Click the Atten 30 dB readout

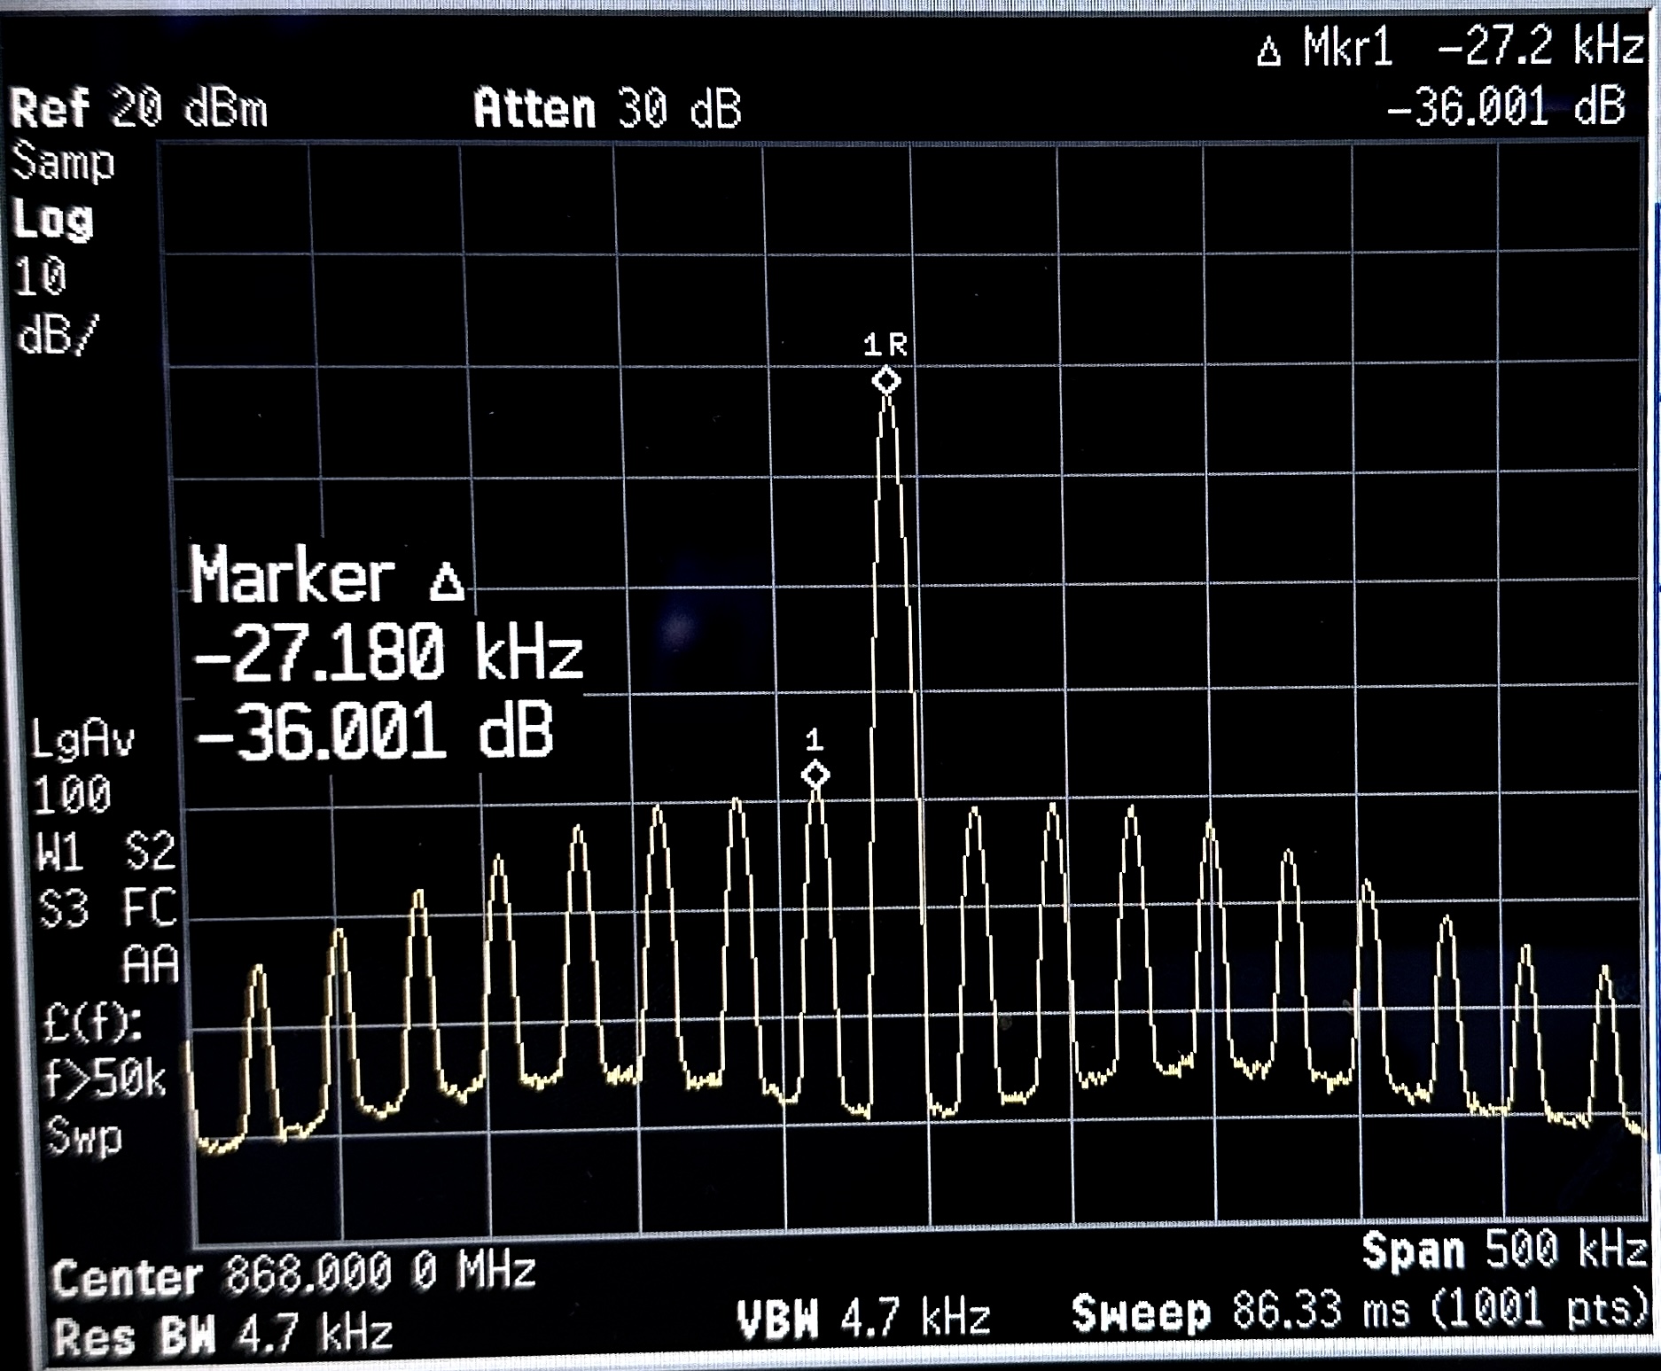coord(607,109)
